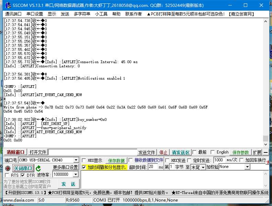
Task: Click the file path input field
Action: pos(93,152)
